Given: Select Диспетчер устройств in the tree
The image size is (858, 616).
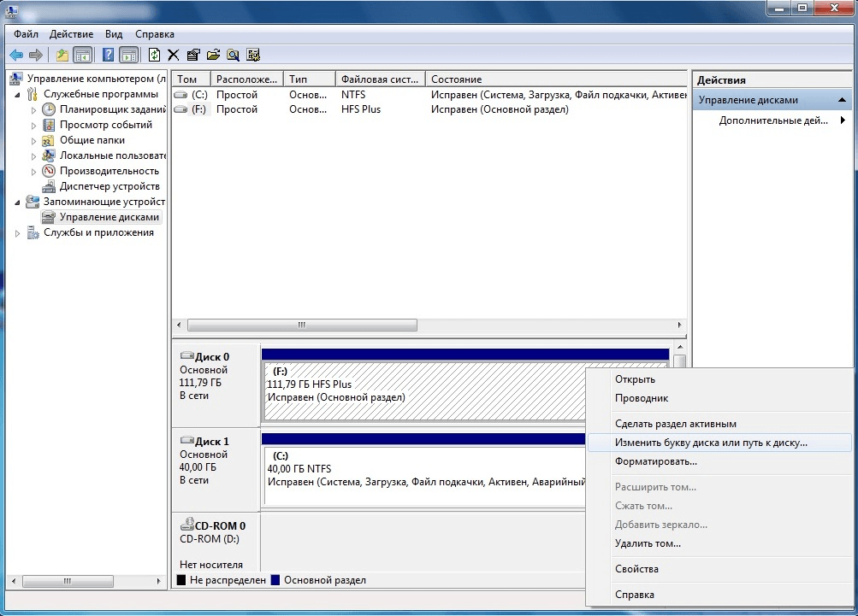Looking at the screenshot, I should coord(109,186).
